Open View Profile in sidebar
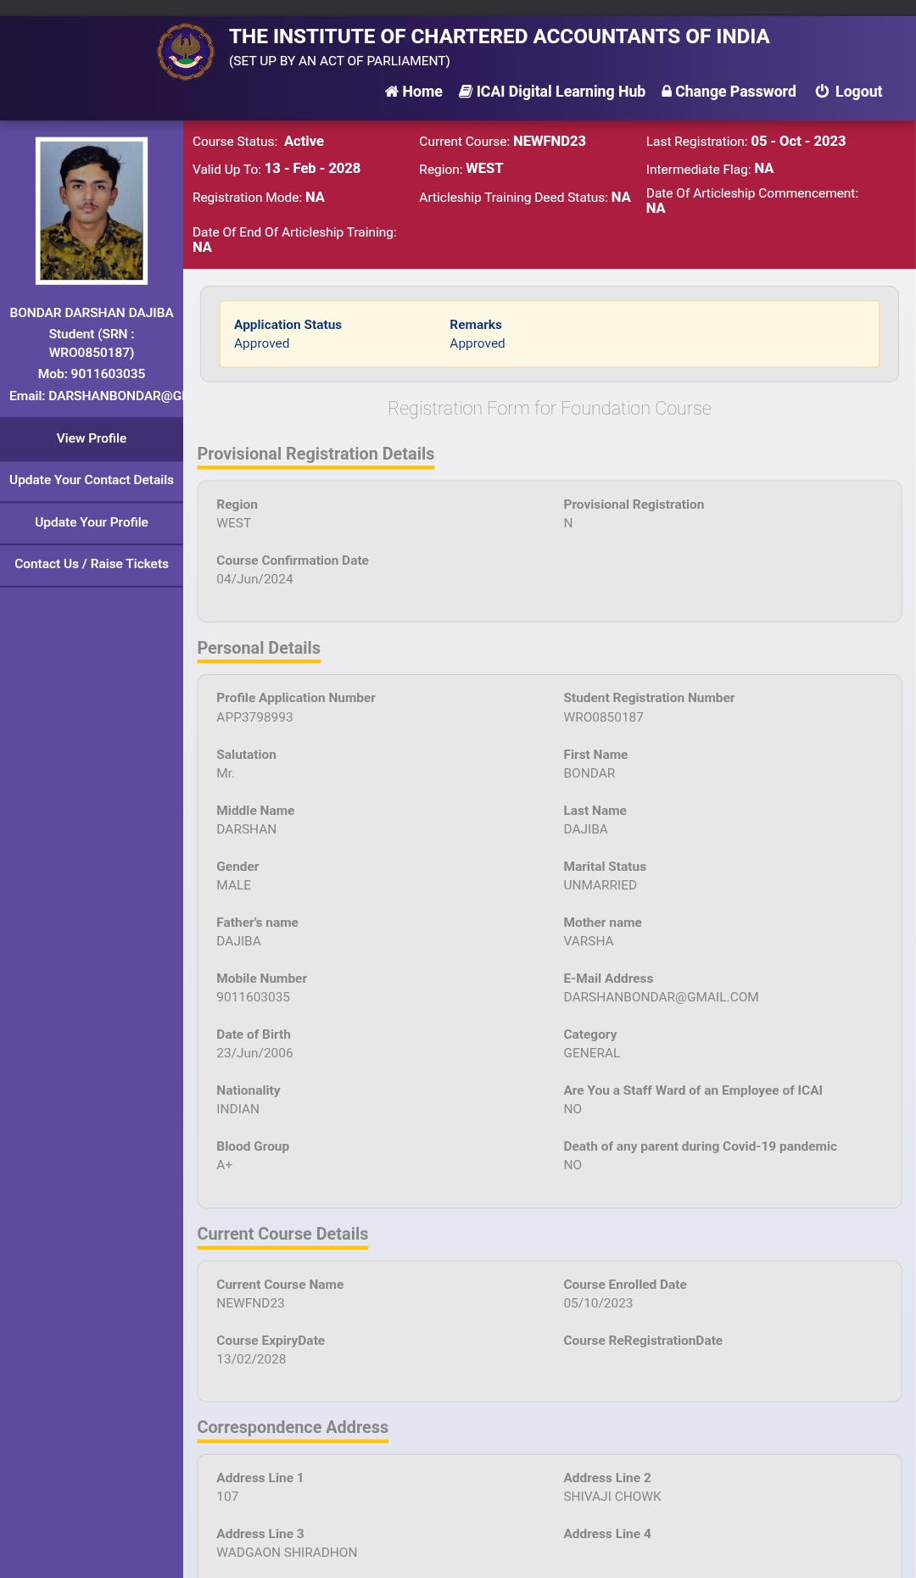The width and height of the screenshot is (916, 1578). pyautogui.click(x=92, y=438)
